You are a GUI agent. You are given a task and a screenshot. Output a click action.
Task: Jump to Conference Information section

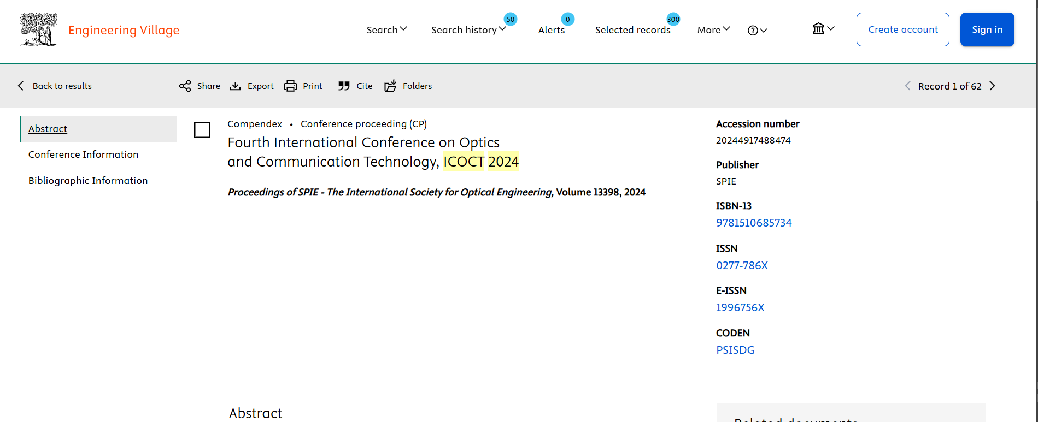point(83,154)
